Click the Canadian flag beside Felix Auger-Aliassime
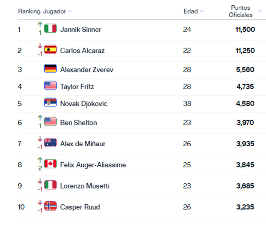 (x=50, y=164)
